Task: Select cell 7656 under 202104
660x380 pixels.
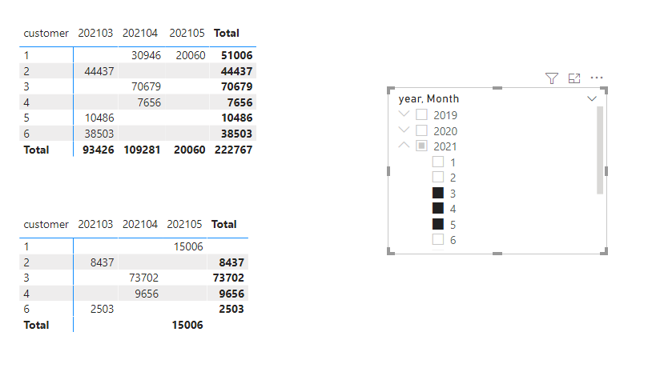Action: pyautogui.click(x=149, y=102)
